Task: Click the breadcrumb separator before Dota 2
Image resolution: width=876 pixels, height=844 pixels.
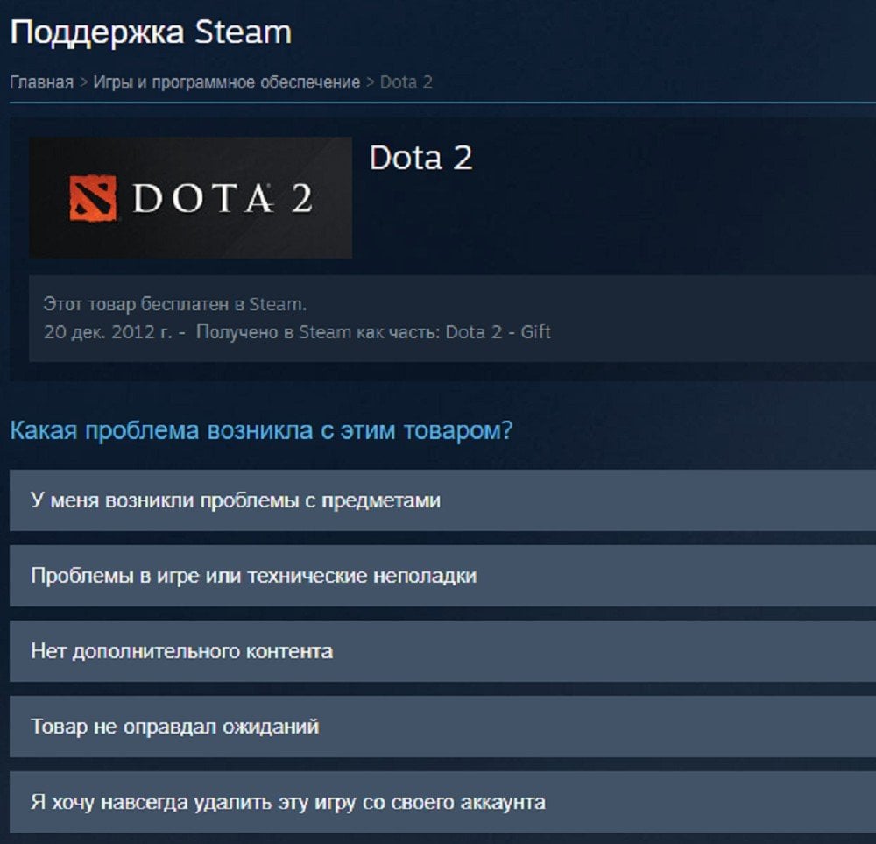Action: coord(370,82)
